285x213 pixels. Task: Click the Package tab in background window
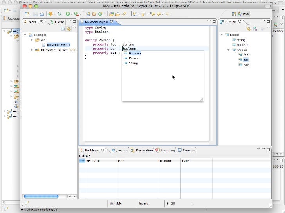pyautogui.click(x=11, y=18)
